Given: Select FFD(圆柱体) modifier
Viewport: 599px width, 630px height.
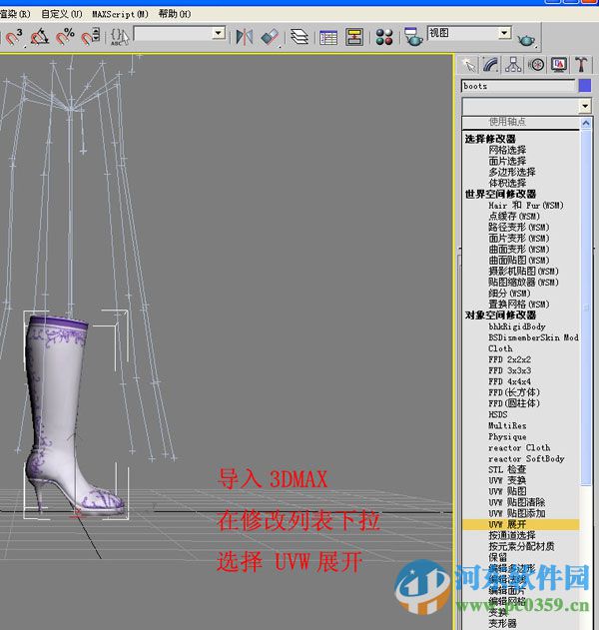Looking at the screenshot, I should pos(514,403).
